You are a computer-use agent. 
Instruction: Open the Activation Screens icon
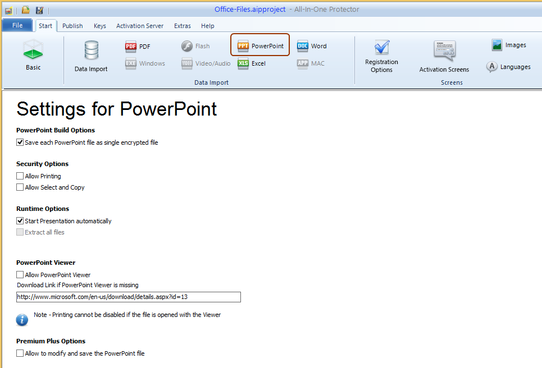click(444, 50)
